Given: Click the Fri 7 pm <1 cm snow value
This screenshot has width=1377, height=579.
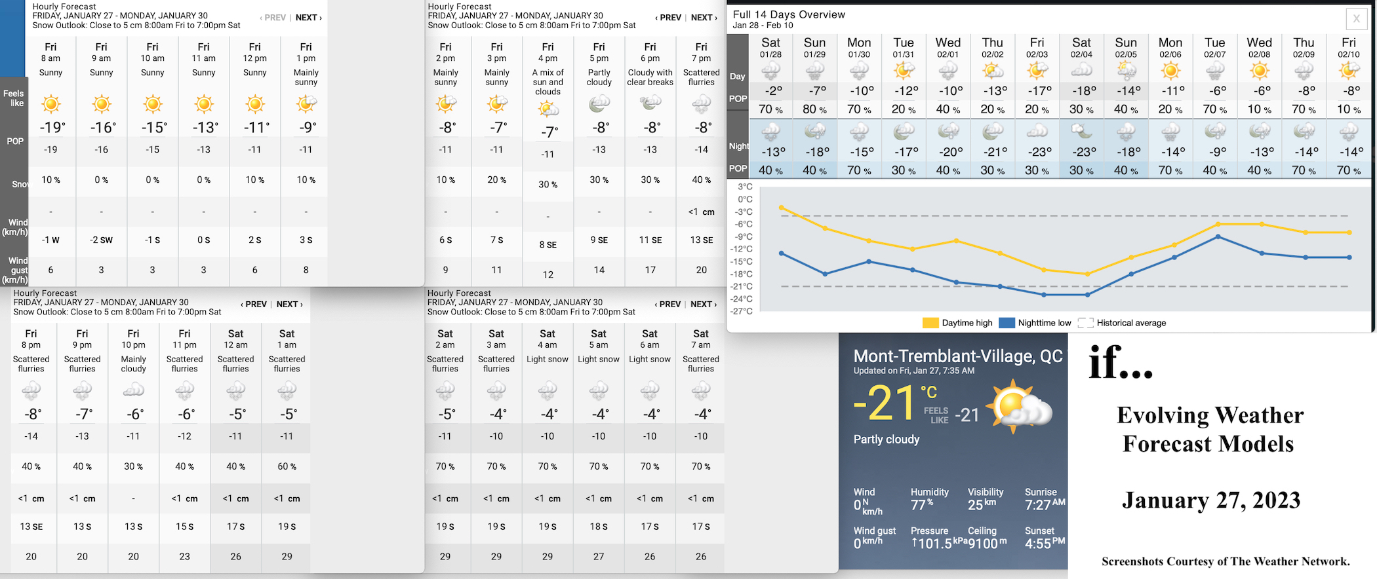Looking at the screenshot, I should click(x=702, y=212).
